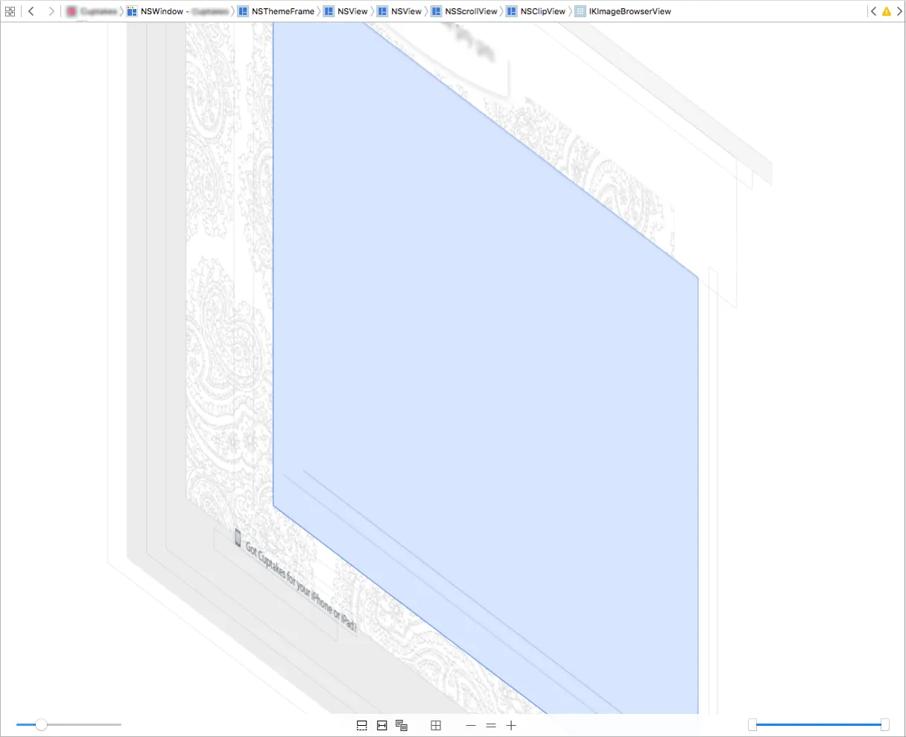906x737 pixels.
Task: Adjust the view layer spacing slider
Action: [x=42, y=724]
